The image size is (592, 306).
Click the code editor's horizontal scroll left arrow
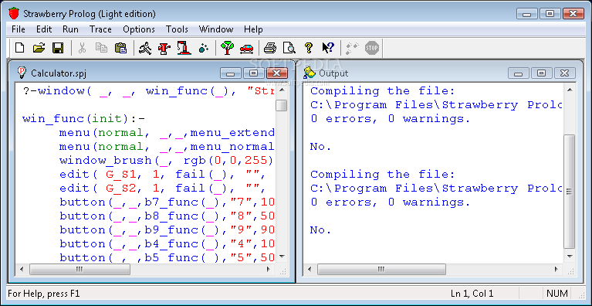(21, 270)
